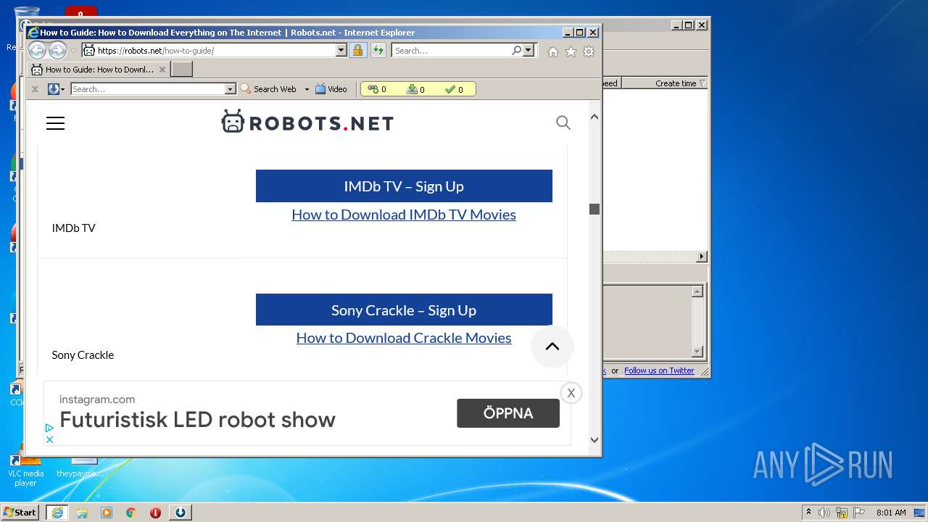Screen dimensions: 928x522
Task: Click the horizontal scroll right arrow in background window
Action: coord(701,257)
